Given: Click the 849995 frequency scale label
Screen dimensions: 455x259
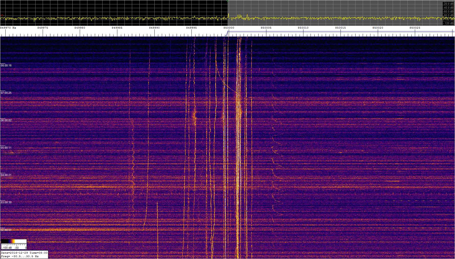Looking at the screenshot, I should coord(191,28).
